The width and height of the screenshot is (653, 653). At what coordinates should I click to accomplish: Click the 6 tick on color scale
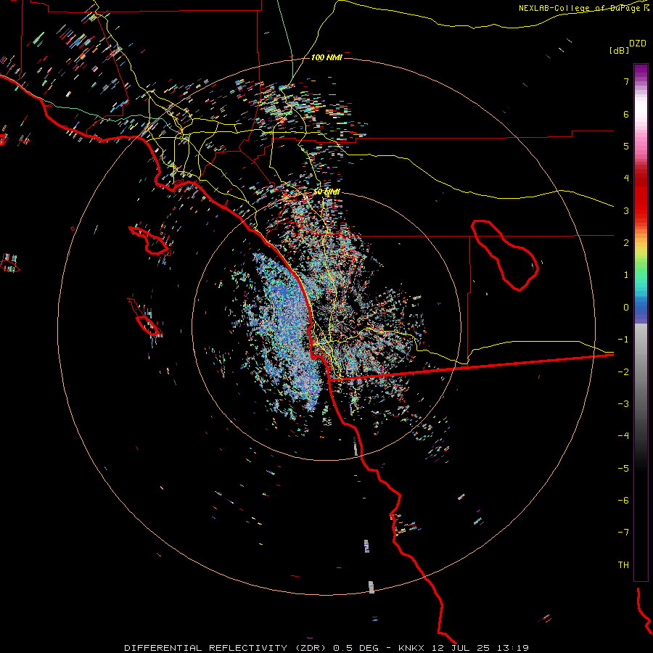point(626,114)
